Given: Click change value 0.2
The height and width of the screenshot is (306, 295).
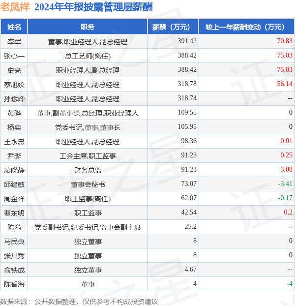Looking at the screenshot, I should coord(288,212).
